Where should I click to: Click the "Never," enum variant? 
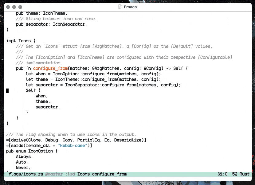pos(23,168)
